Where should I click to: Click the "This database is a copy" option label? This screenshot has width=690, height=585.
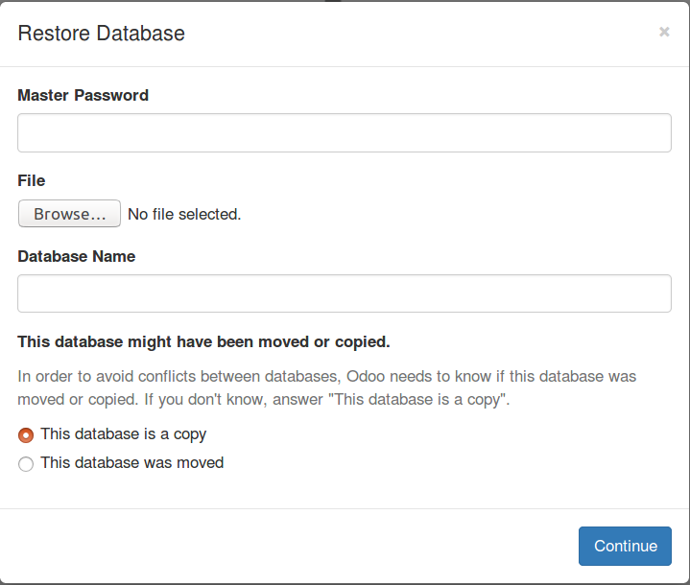[123, 434]
